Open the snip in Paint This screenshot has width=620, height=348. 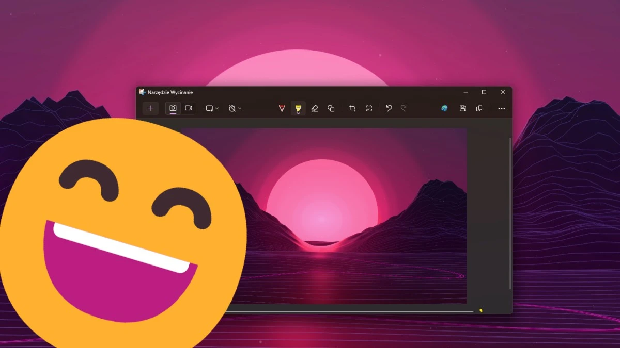(444, 108)
